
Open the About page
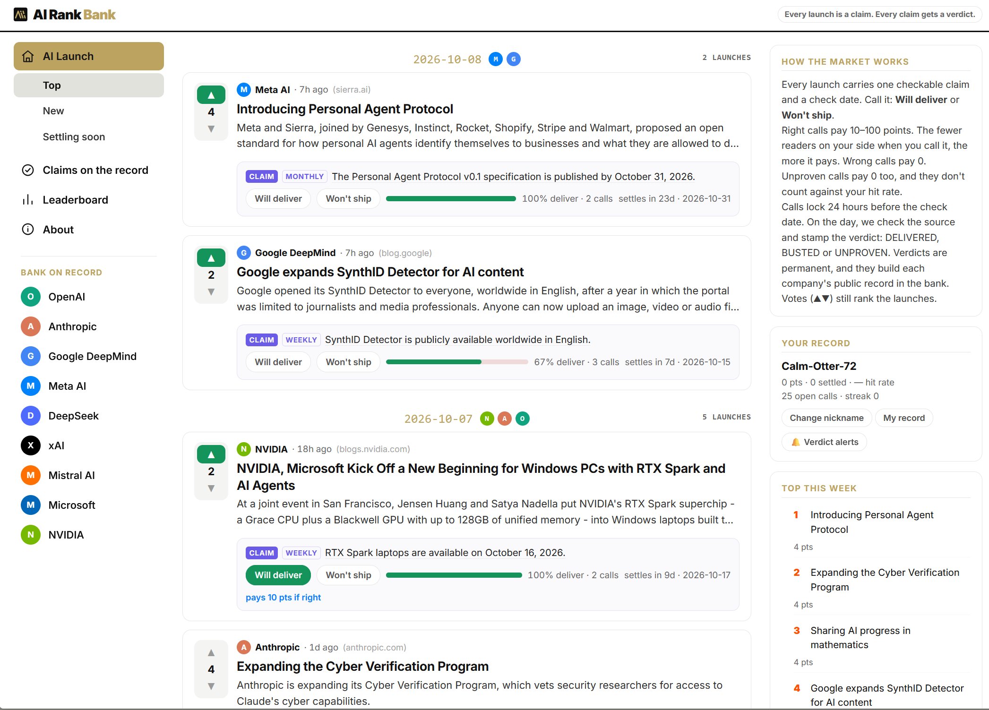point(89,230)
